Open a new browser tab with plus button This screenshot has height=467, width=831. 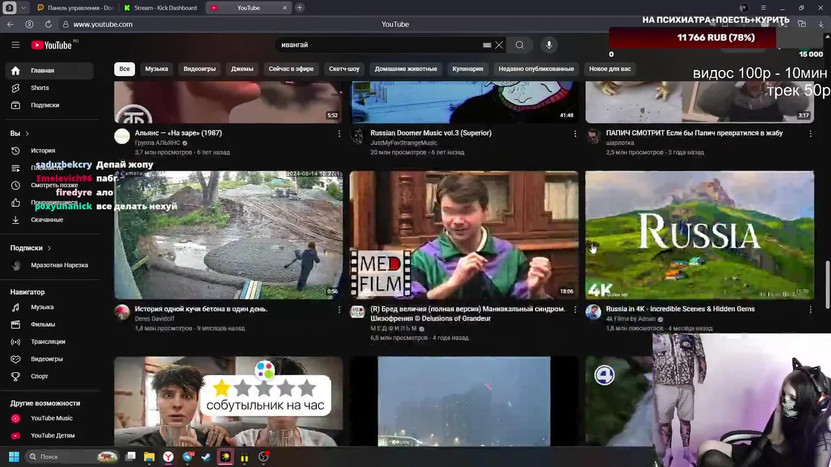point(299,8)
